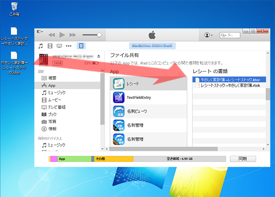Open the account user dropdown
Image resolution: width=275 pixels, height=197 pixels.
[208, 35]
